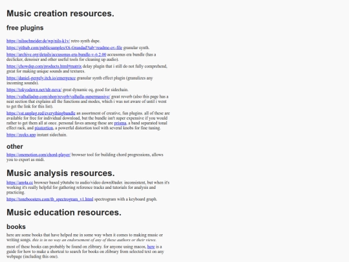349x262 pixels.
Task: Open the archive.org accusonus era bundle link
Action: pos(56,54)
